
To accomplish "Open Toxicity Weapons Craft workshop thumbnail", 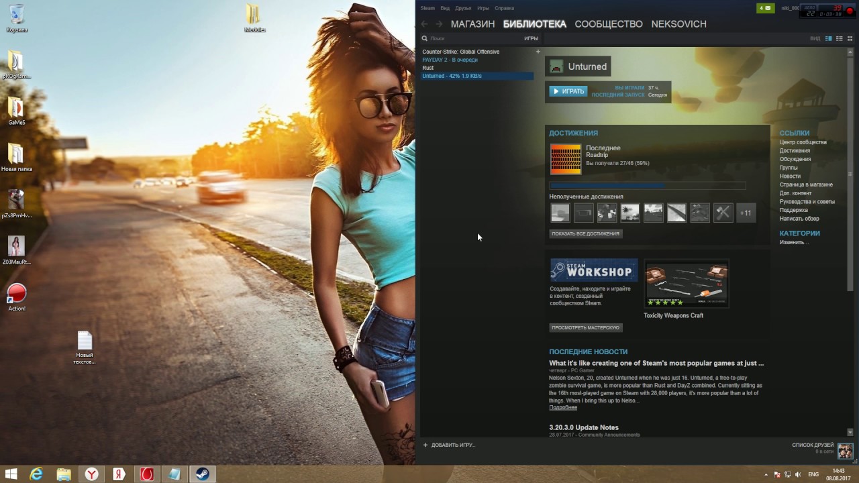I will tap(686, 283).
